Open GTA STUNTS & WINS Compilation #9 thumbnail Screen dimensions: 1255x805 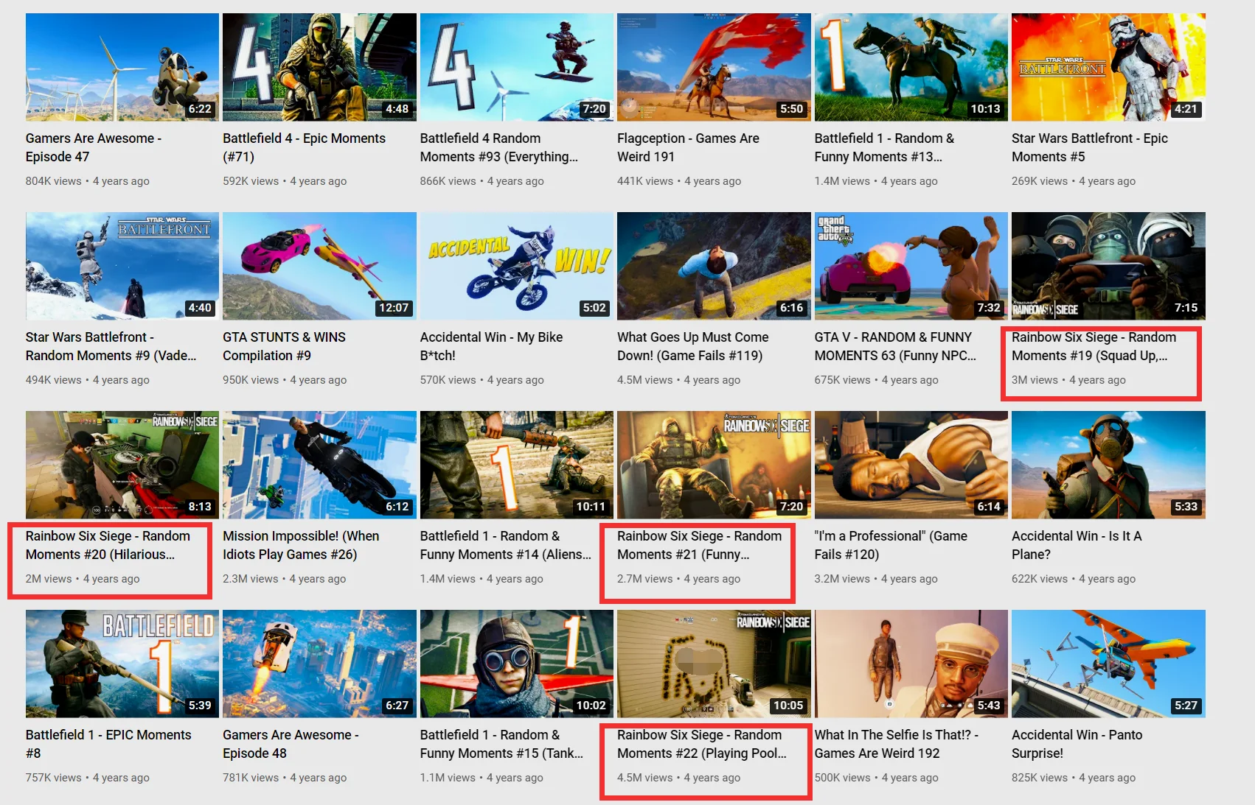319,266
